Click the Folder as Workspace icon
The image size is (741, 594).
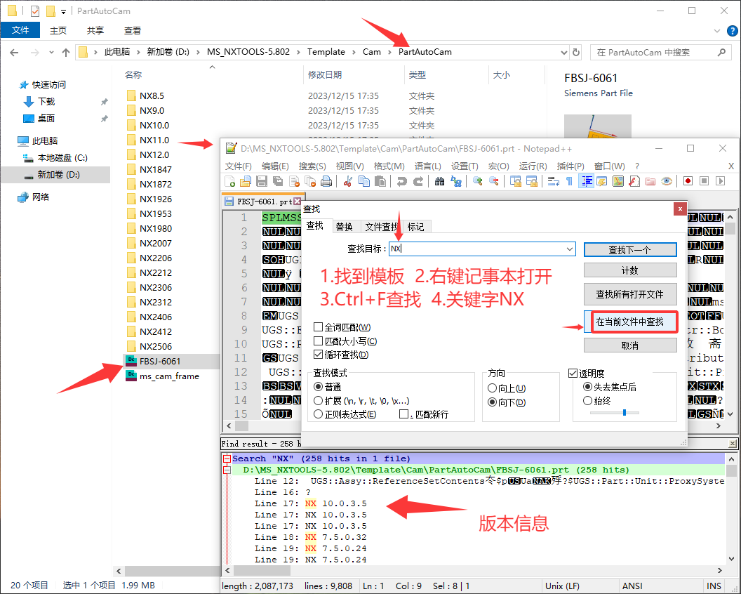[650, 181]
